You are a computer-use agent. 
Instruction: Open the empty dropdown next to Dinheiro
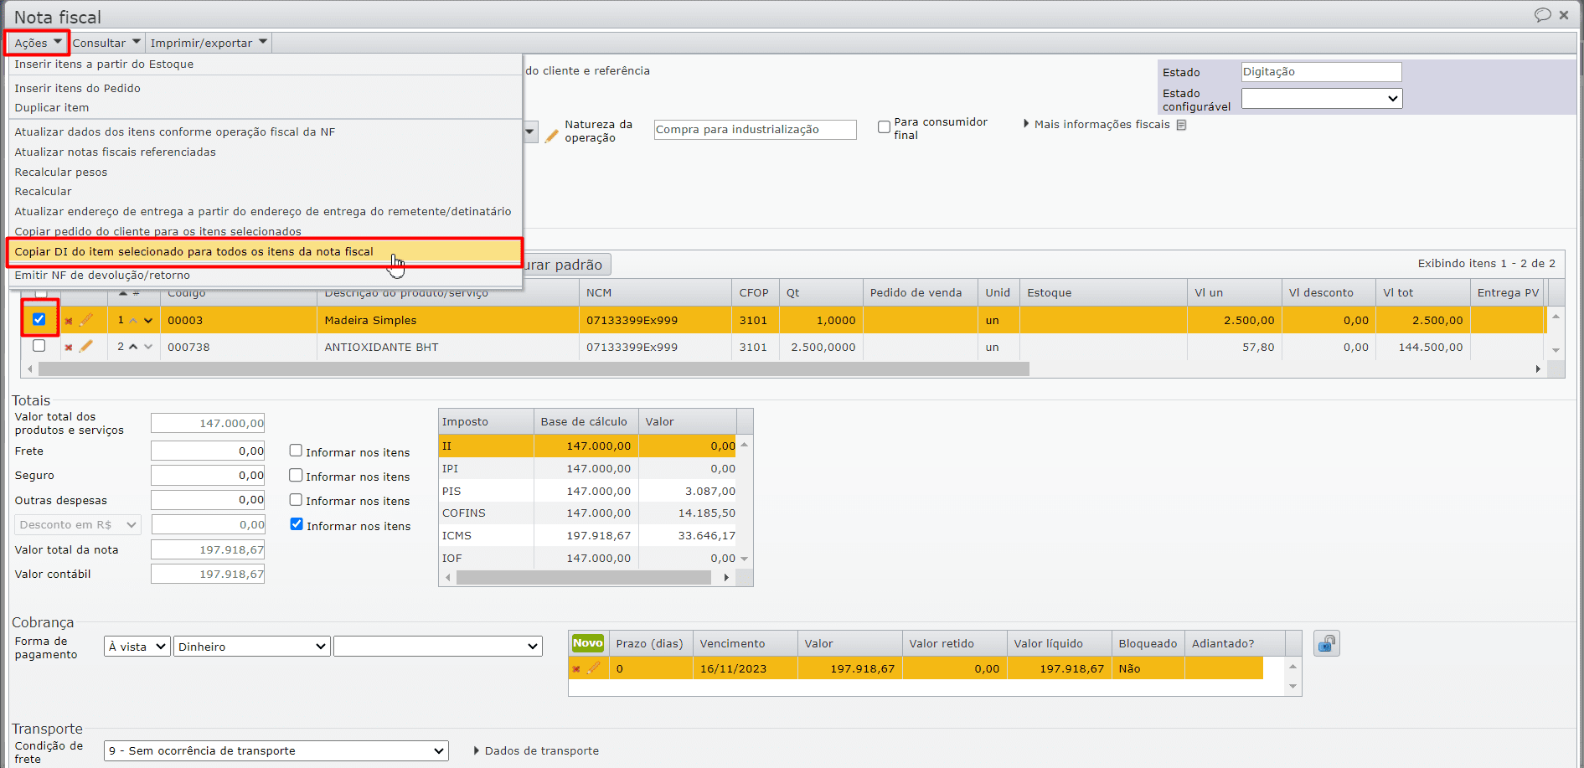tap(438, 647)
